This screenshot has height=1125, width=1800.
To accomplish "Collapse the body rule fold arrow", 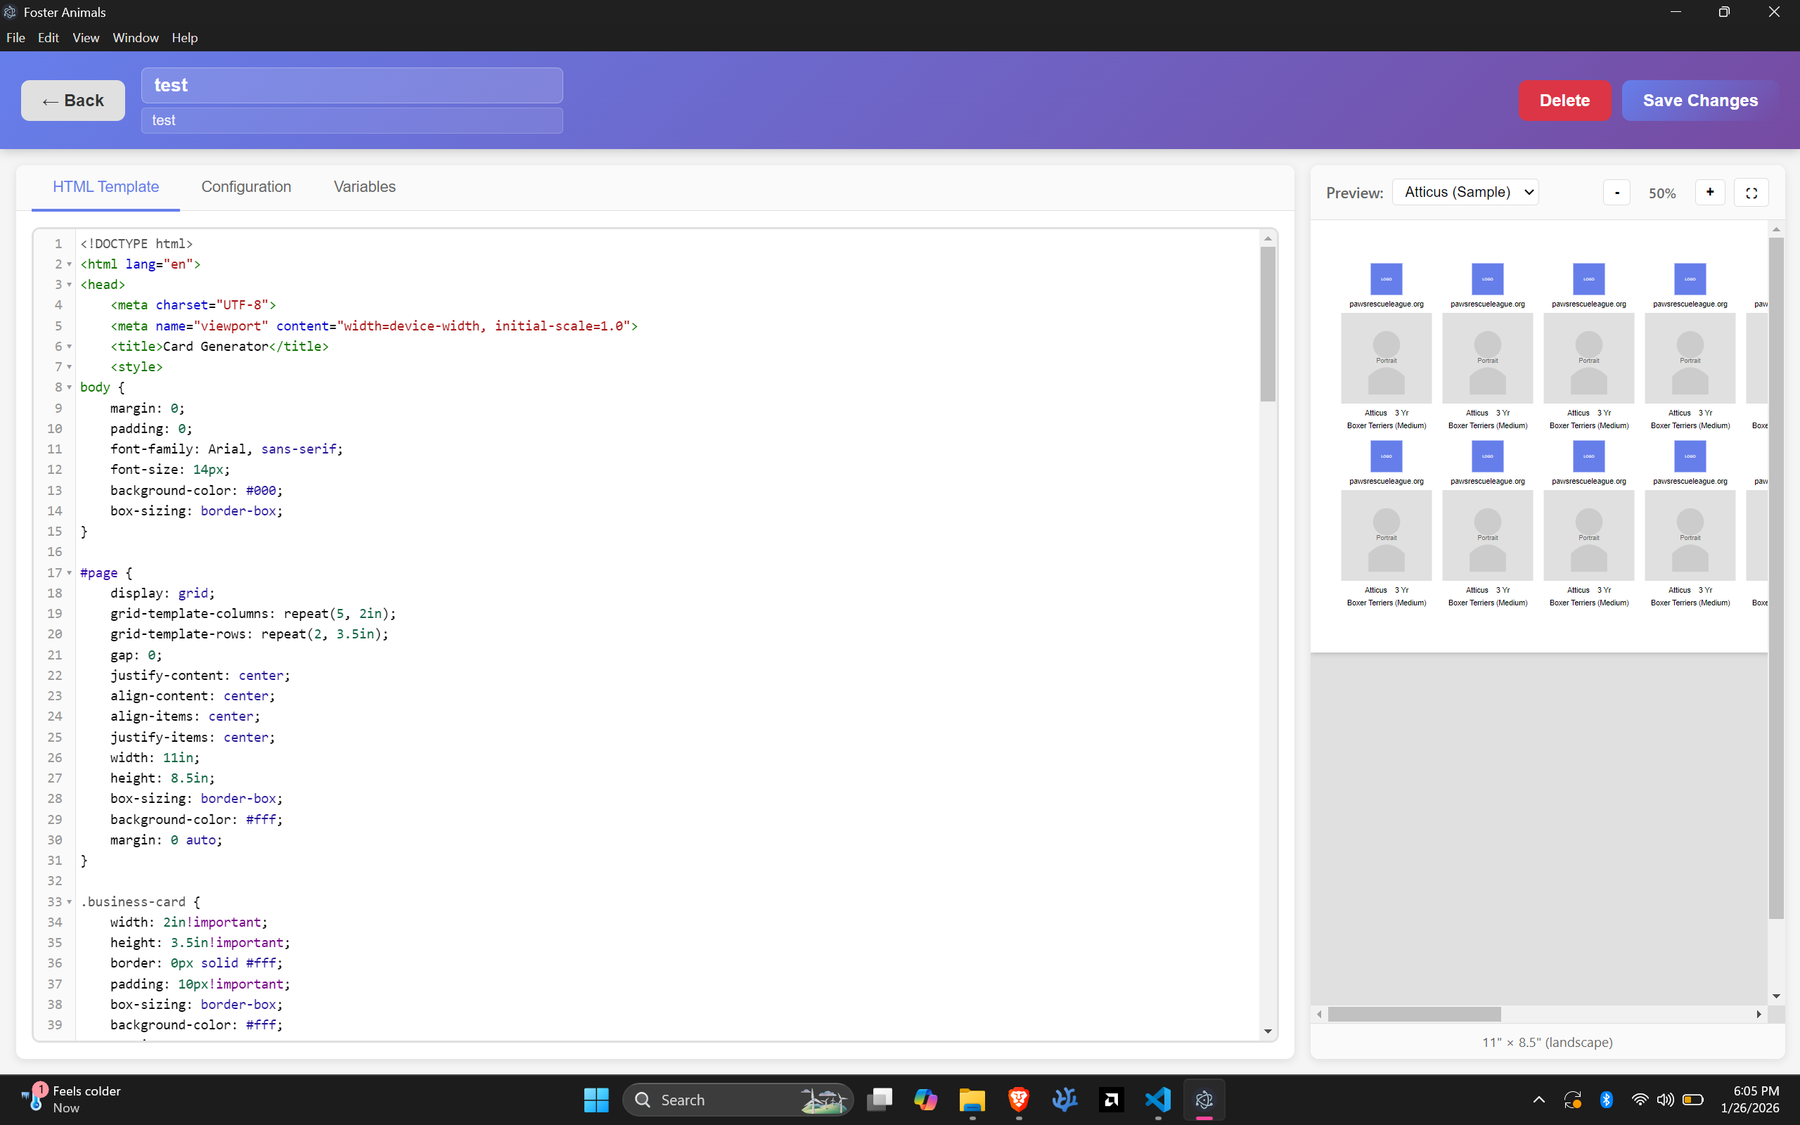I will [x=69, y=387].
